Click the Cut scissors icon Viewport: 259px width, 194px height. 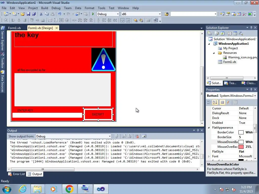[x=41, y=14]
